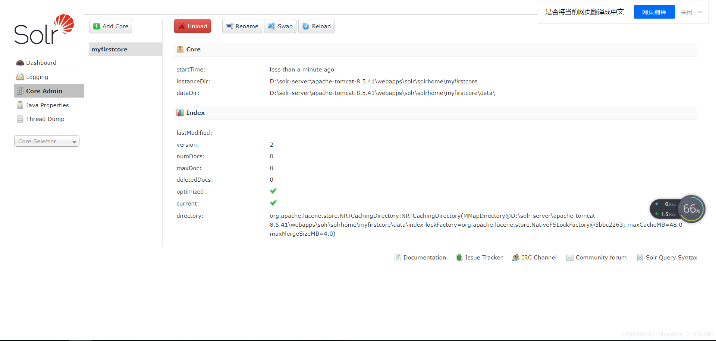Click the Unload button
Image resolution: width=716 pixels, height=341 pixels.
pos(192,26)
